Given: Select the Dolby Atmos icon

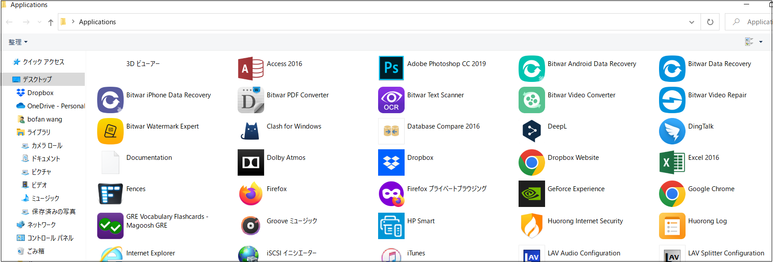Looking at the screenshot, I should 250,162.
